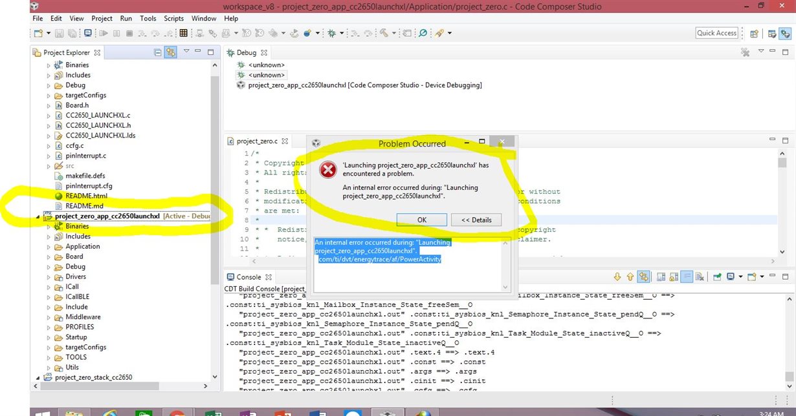The height and width of the screenshot is (416, 796).
Task: Select README.html in Project Explorer
Action: click(x=87, y=196)
